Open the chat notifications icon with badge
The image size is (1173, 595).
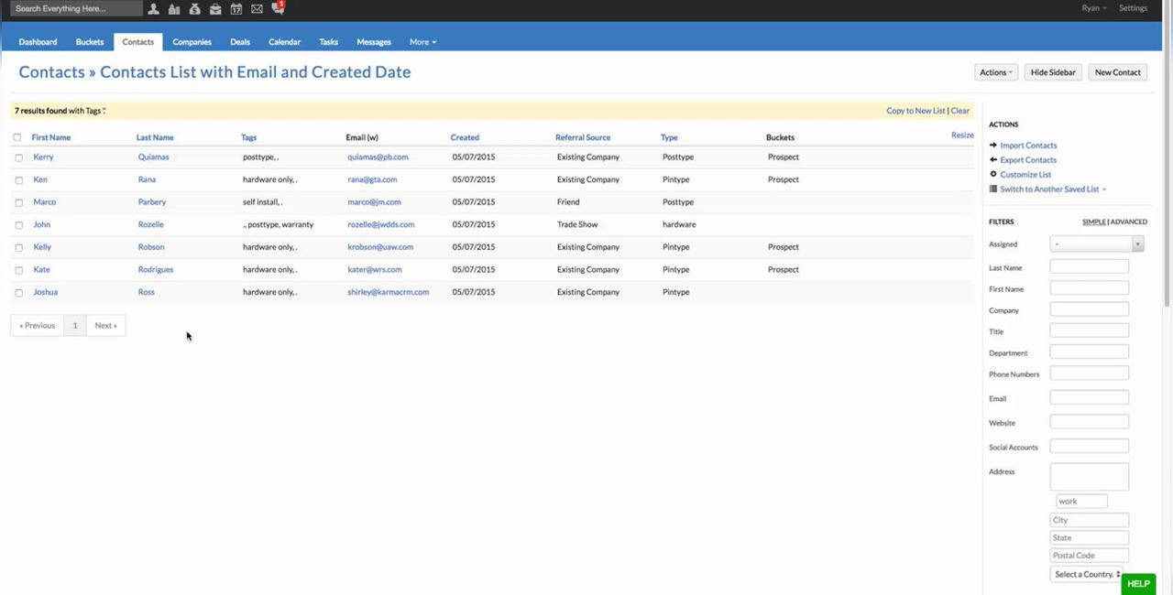[279, 7]
